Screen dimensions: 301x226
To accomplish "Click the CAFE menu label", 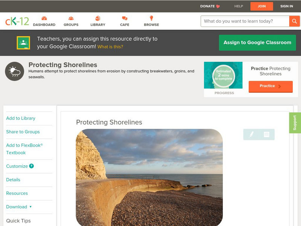I will [125, 25].
